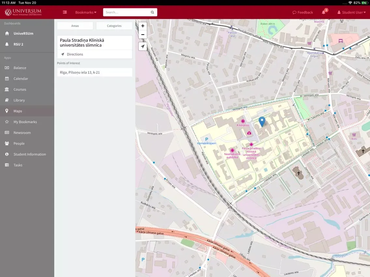Click the My Bookmarks star icon

[7, 122]
